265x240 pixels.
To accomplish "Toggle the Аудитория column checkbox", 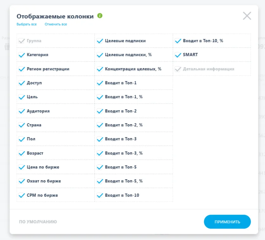I will tap(22, 111).
